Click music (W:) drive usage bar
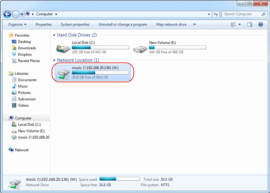Image resolution: width=270 pixels, height=193 pixels. (x=100, y=72)
